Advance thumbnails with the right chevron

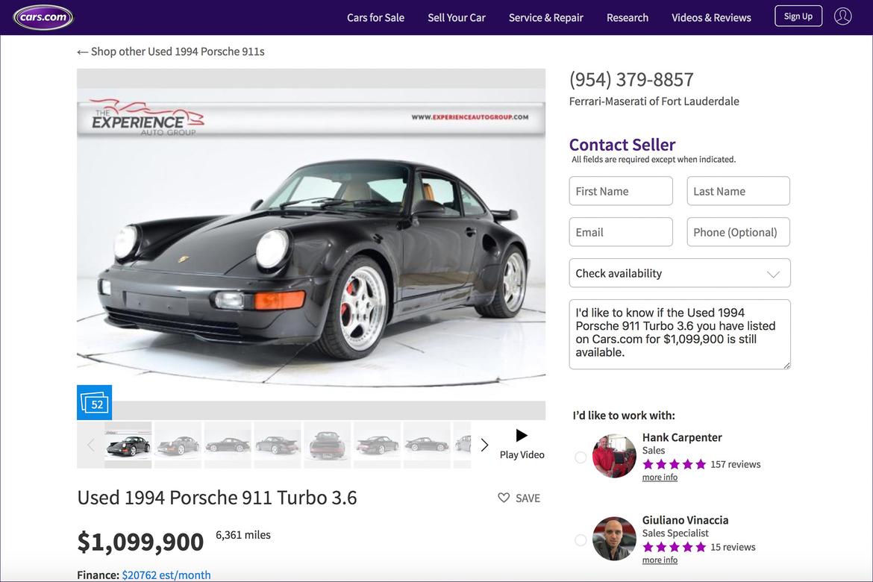point(484,445)
